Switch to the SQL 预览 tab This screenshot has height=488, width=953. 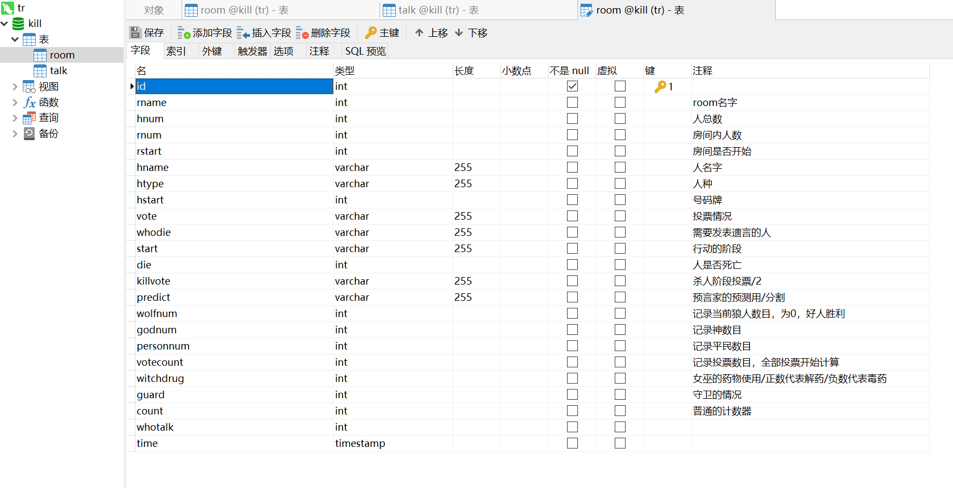(365, 50)
